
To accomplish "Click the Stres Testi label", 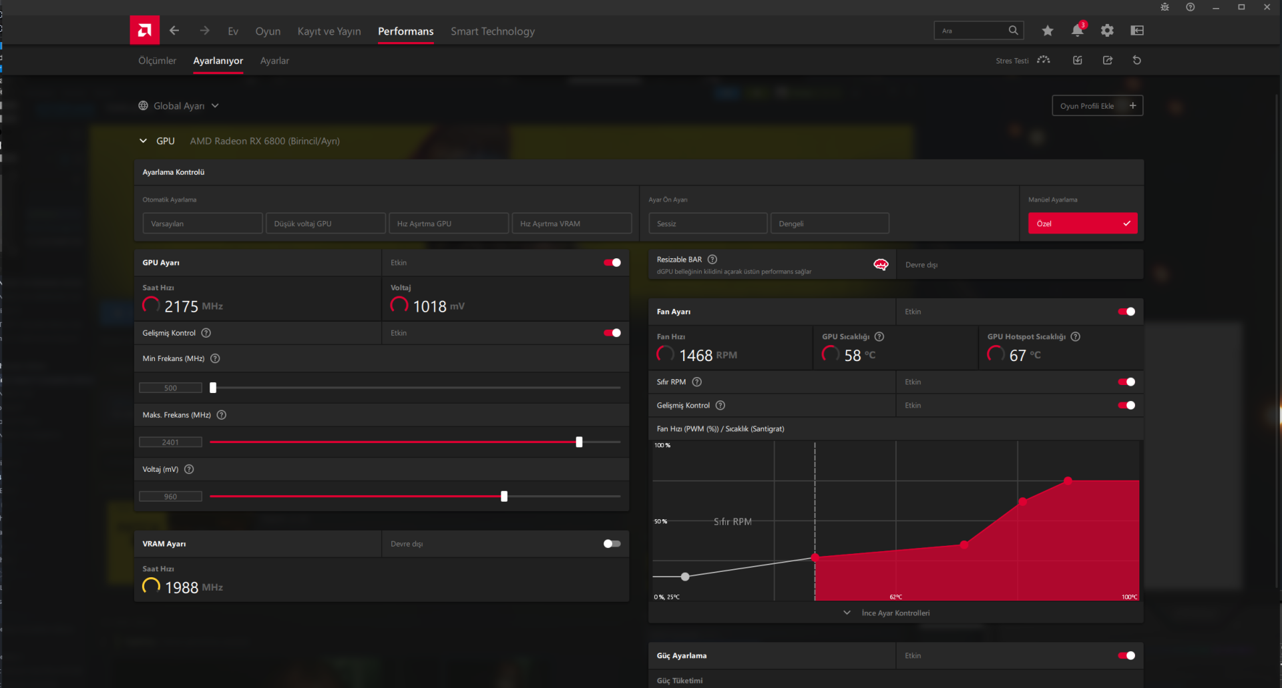I will pyautogui.click(x=1012, y=61).
